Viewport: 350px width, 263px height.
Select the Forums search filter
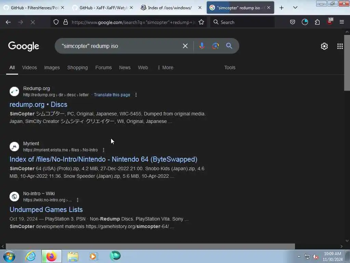[x=104, y=67]
